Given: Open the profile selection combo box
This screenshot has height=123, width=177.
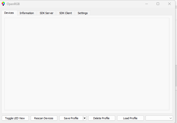Looking at the screenshot, I should (x=159, y=118).
